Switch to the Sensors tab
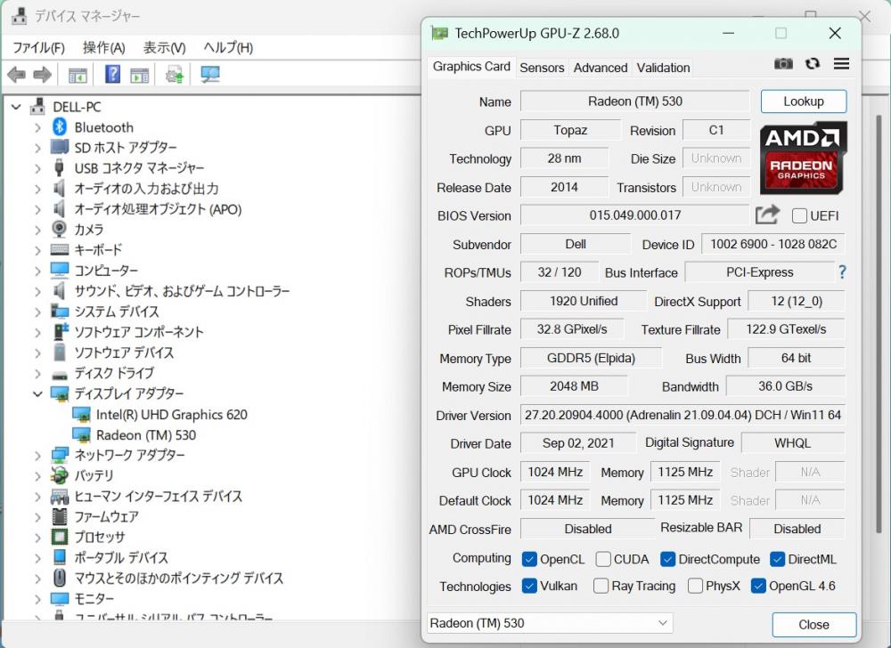Screen dimensions: 891x648 542,68
